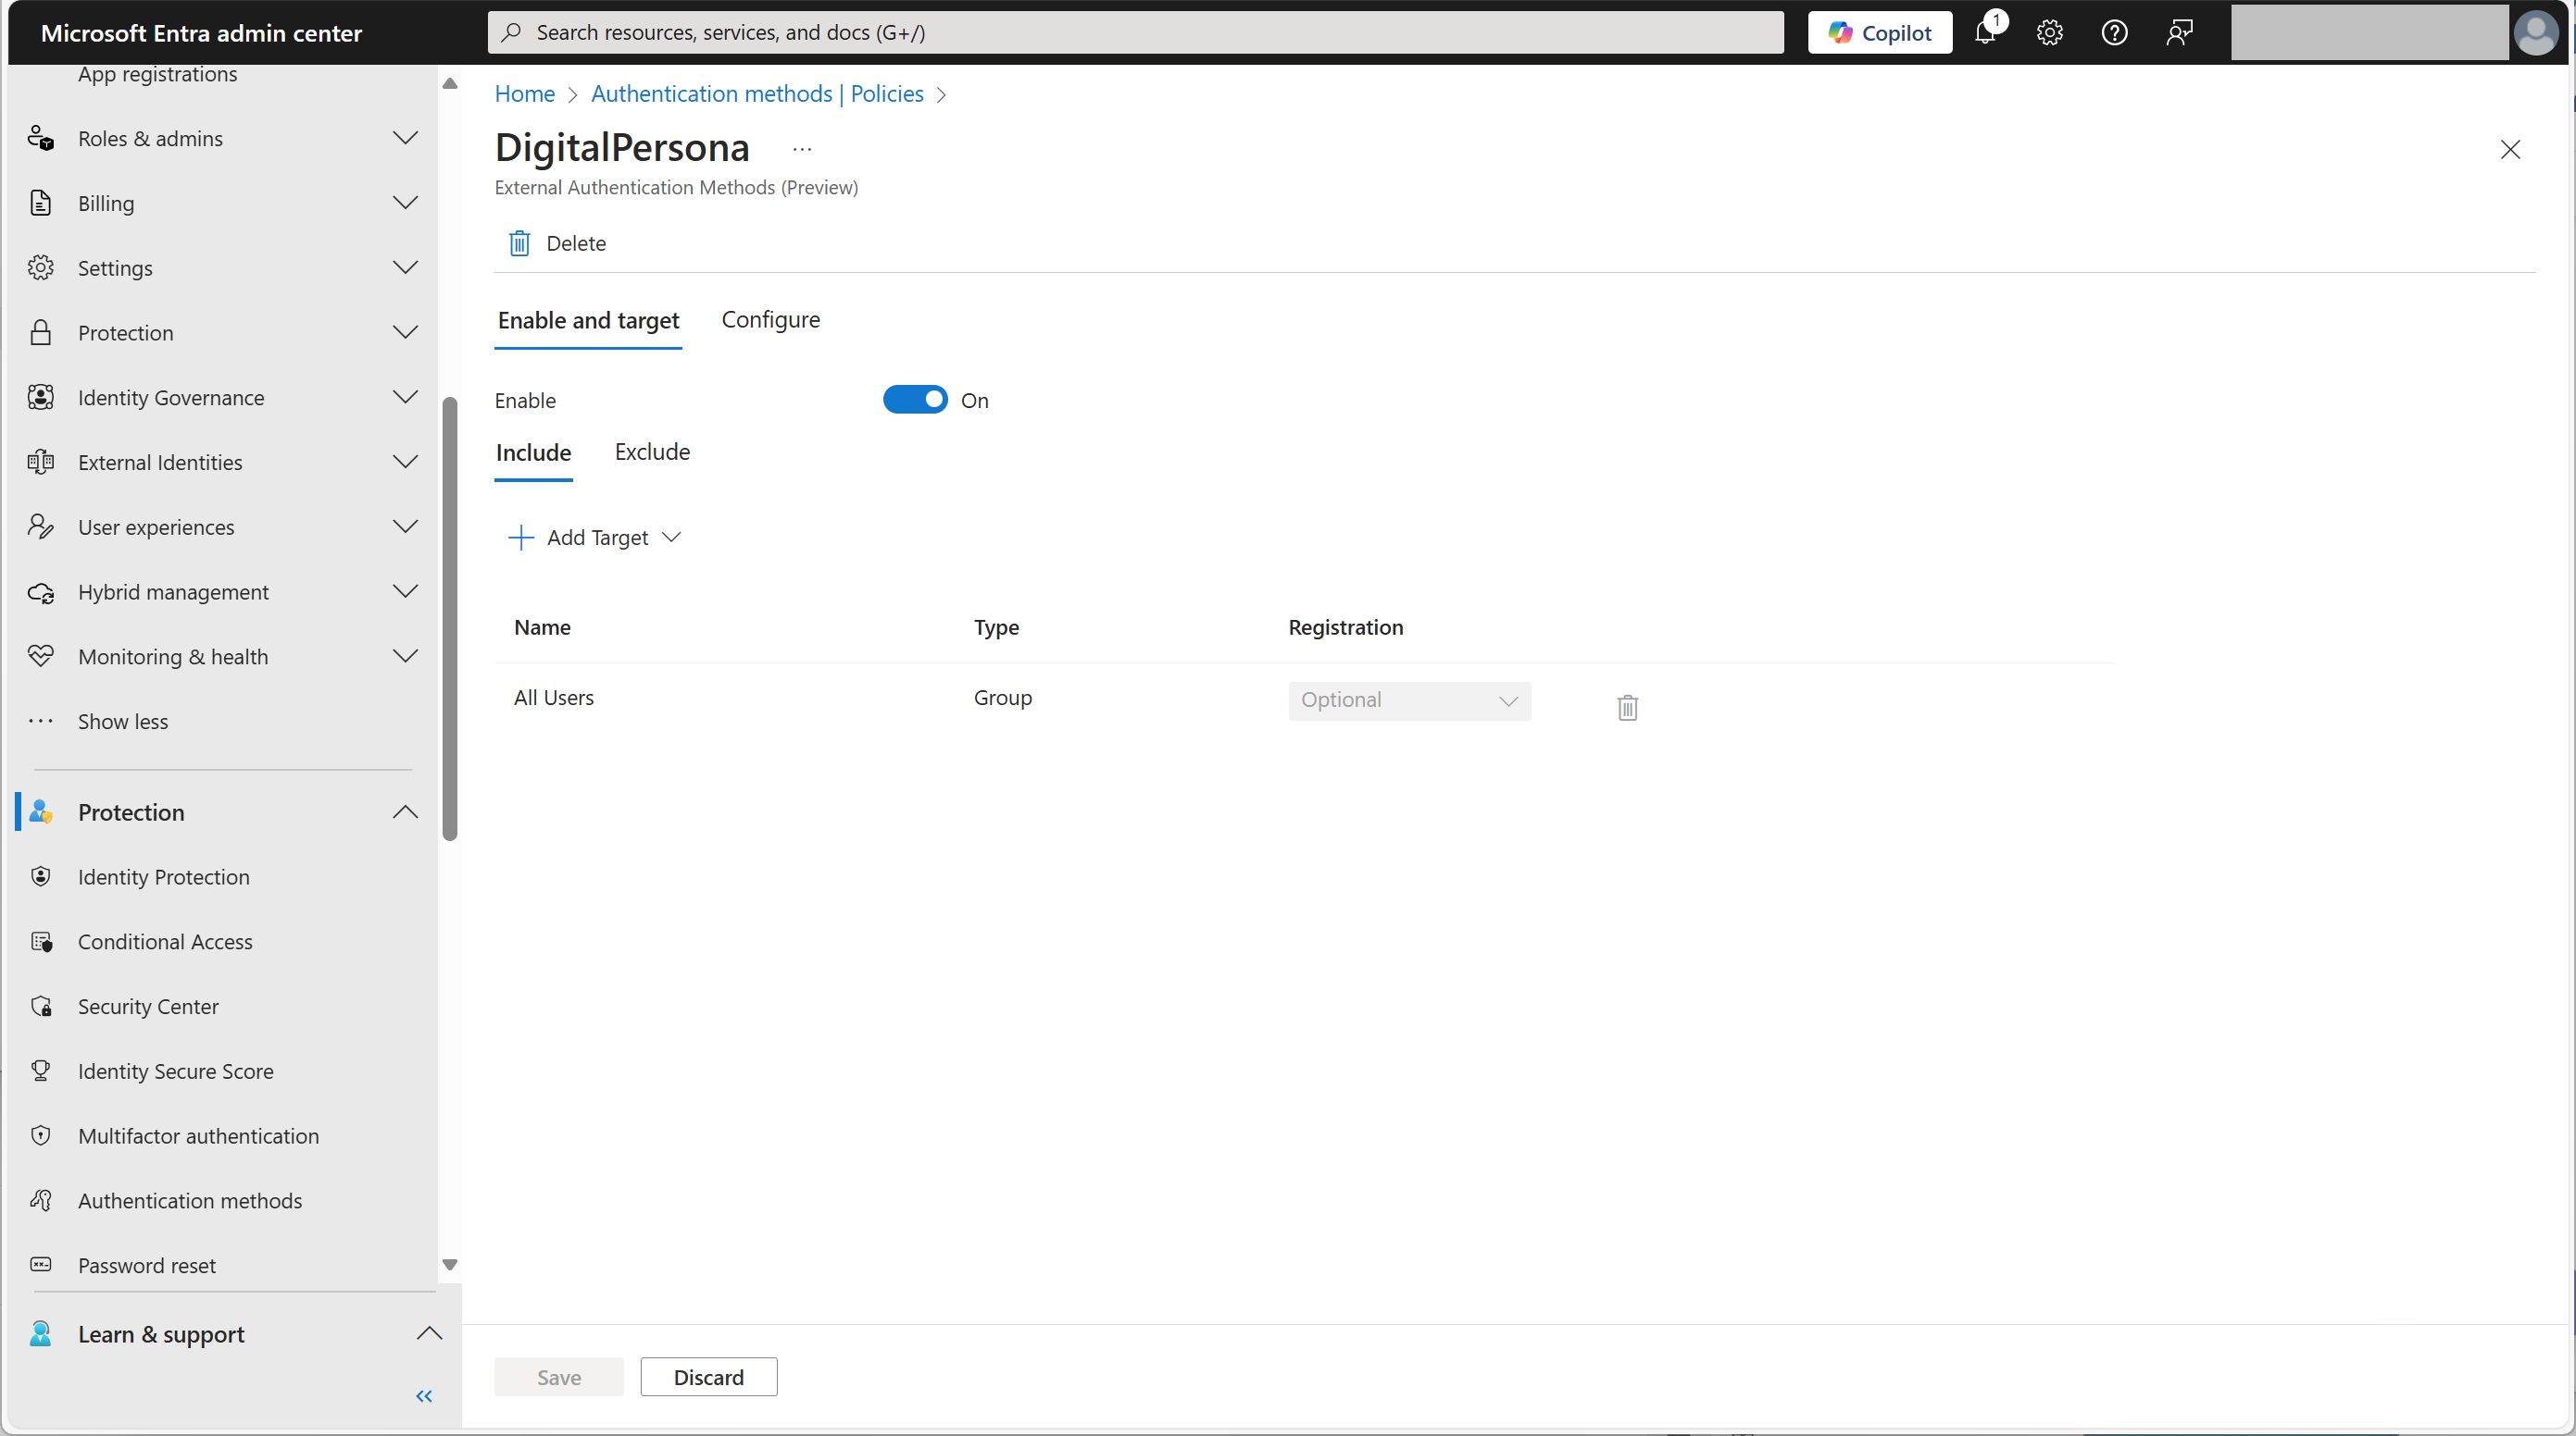This screenshot has height=1436, width=2576.
Task: Open the Optional registration dropdown
Action: point(1409,699)
